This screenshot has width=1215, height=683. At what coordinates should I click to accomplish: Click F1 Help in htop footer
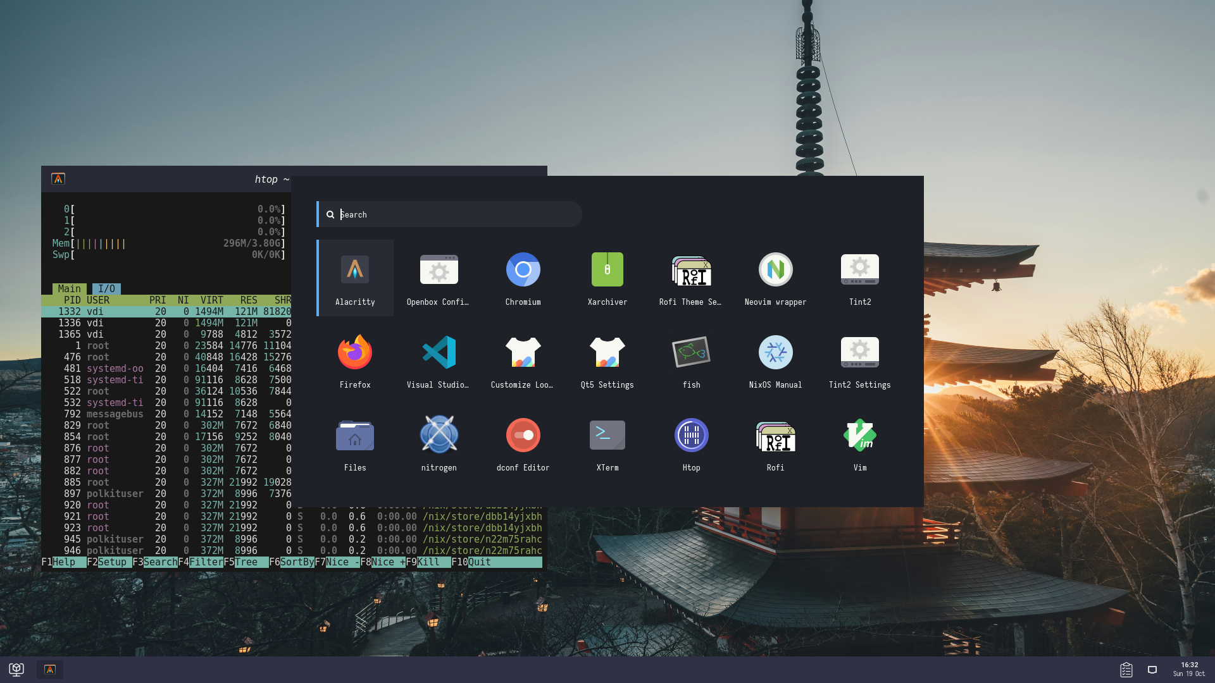coord(64,562)
